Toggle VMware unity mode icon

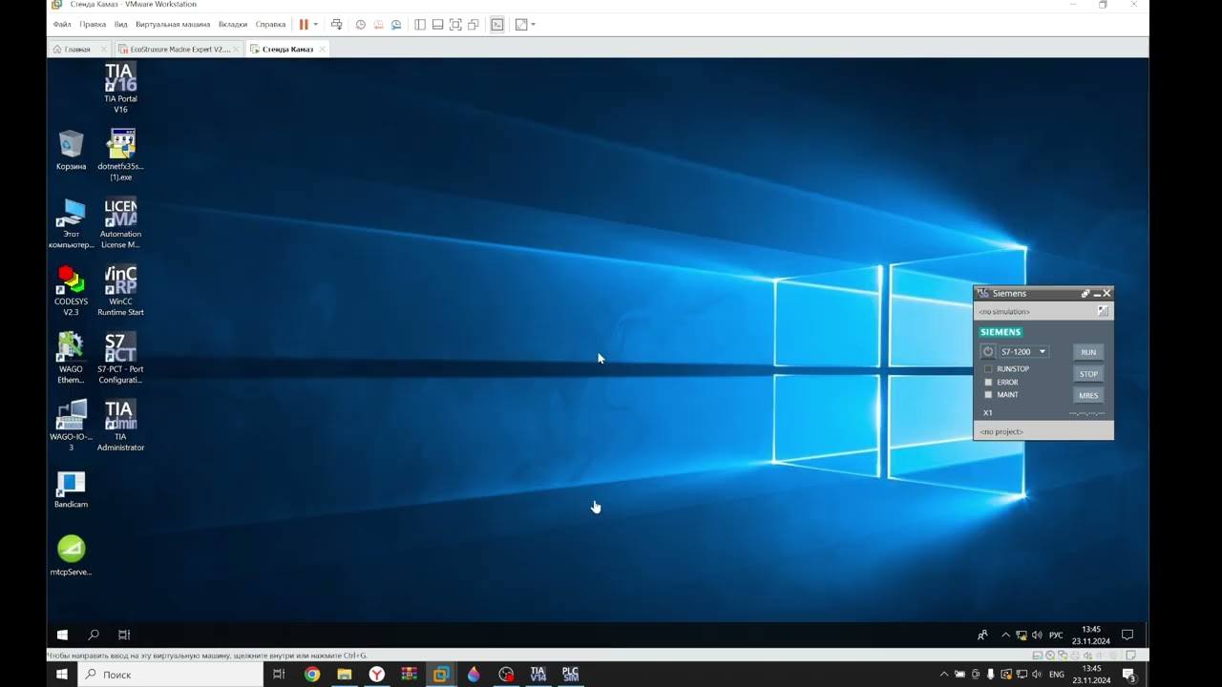pyautogui.click(x=474, y=25)
